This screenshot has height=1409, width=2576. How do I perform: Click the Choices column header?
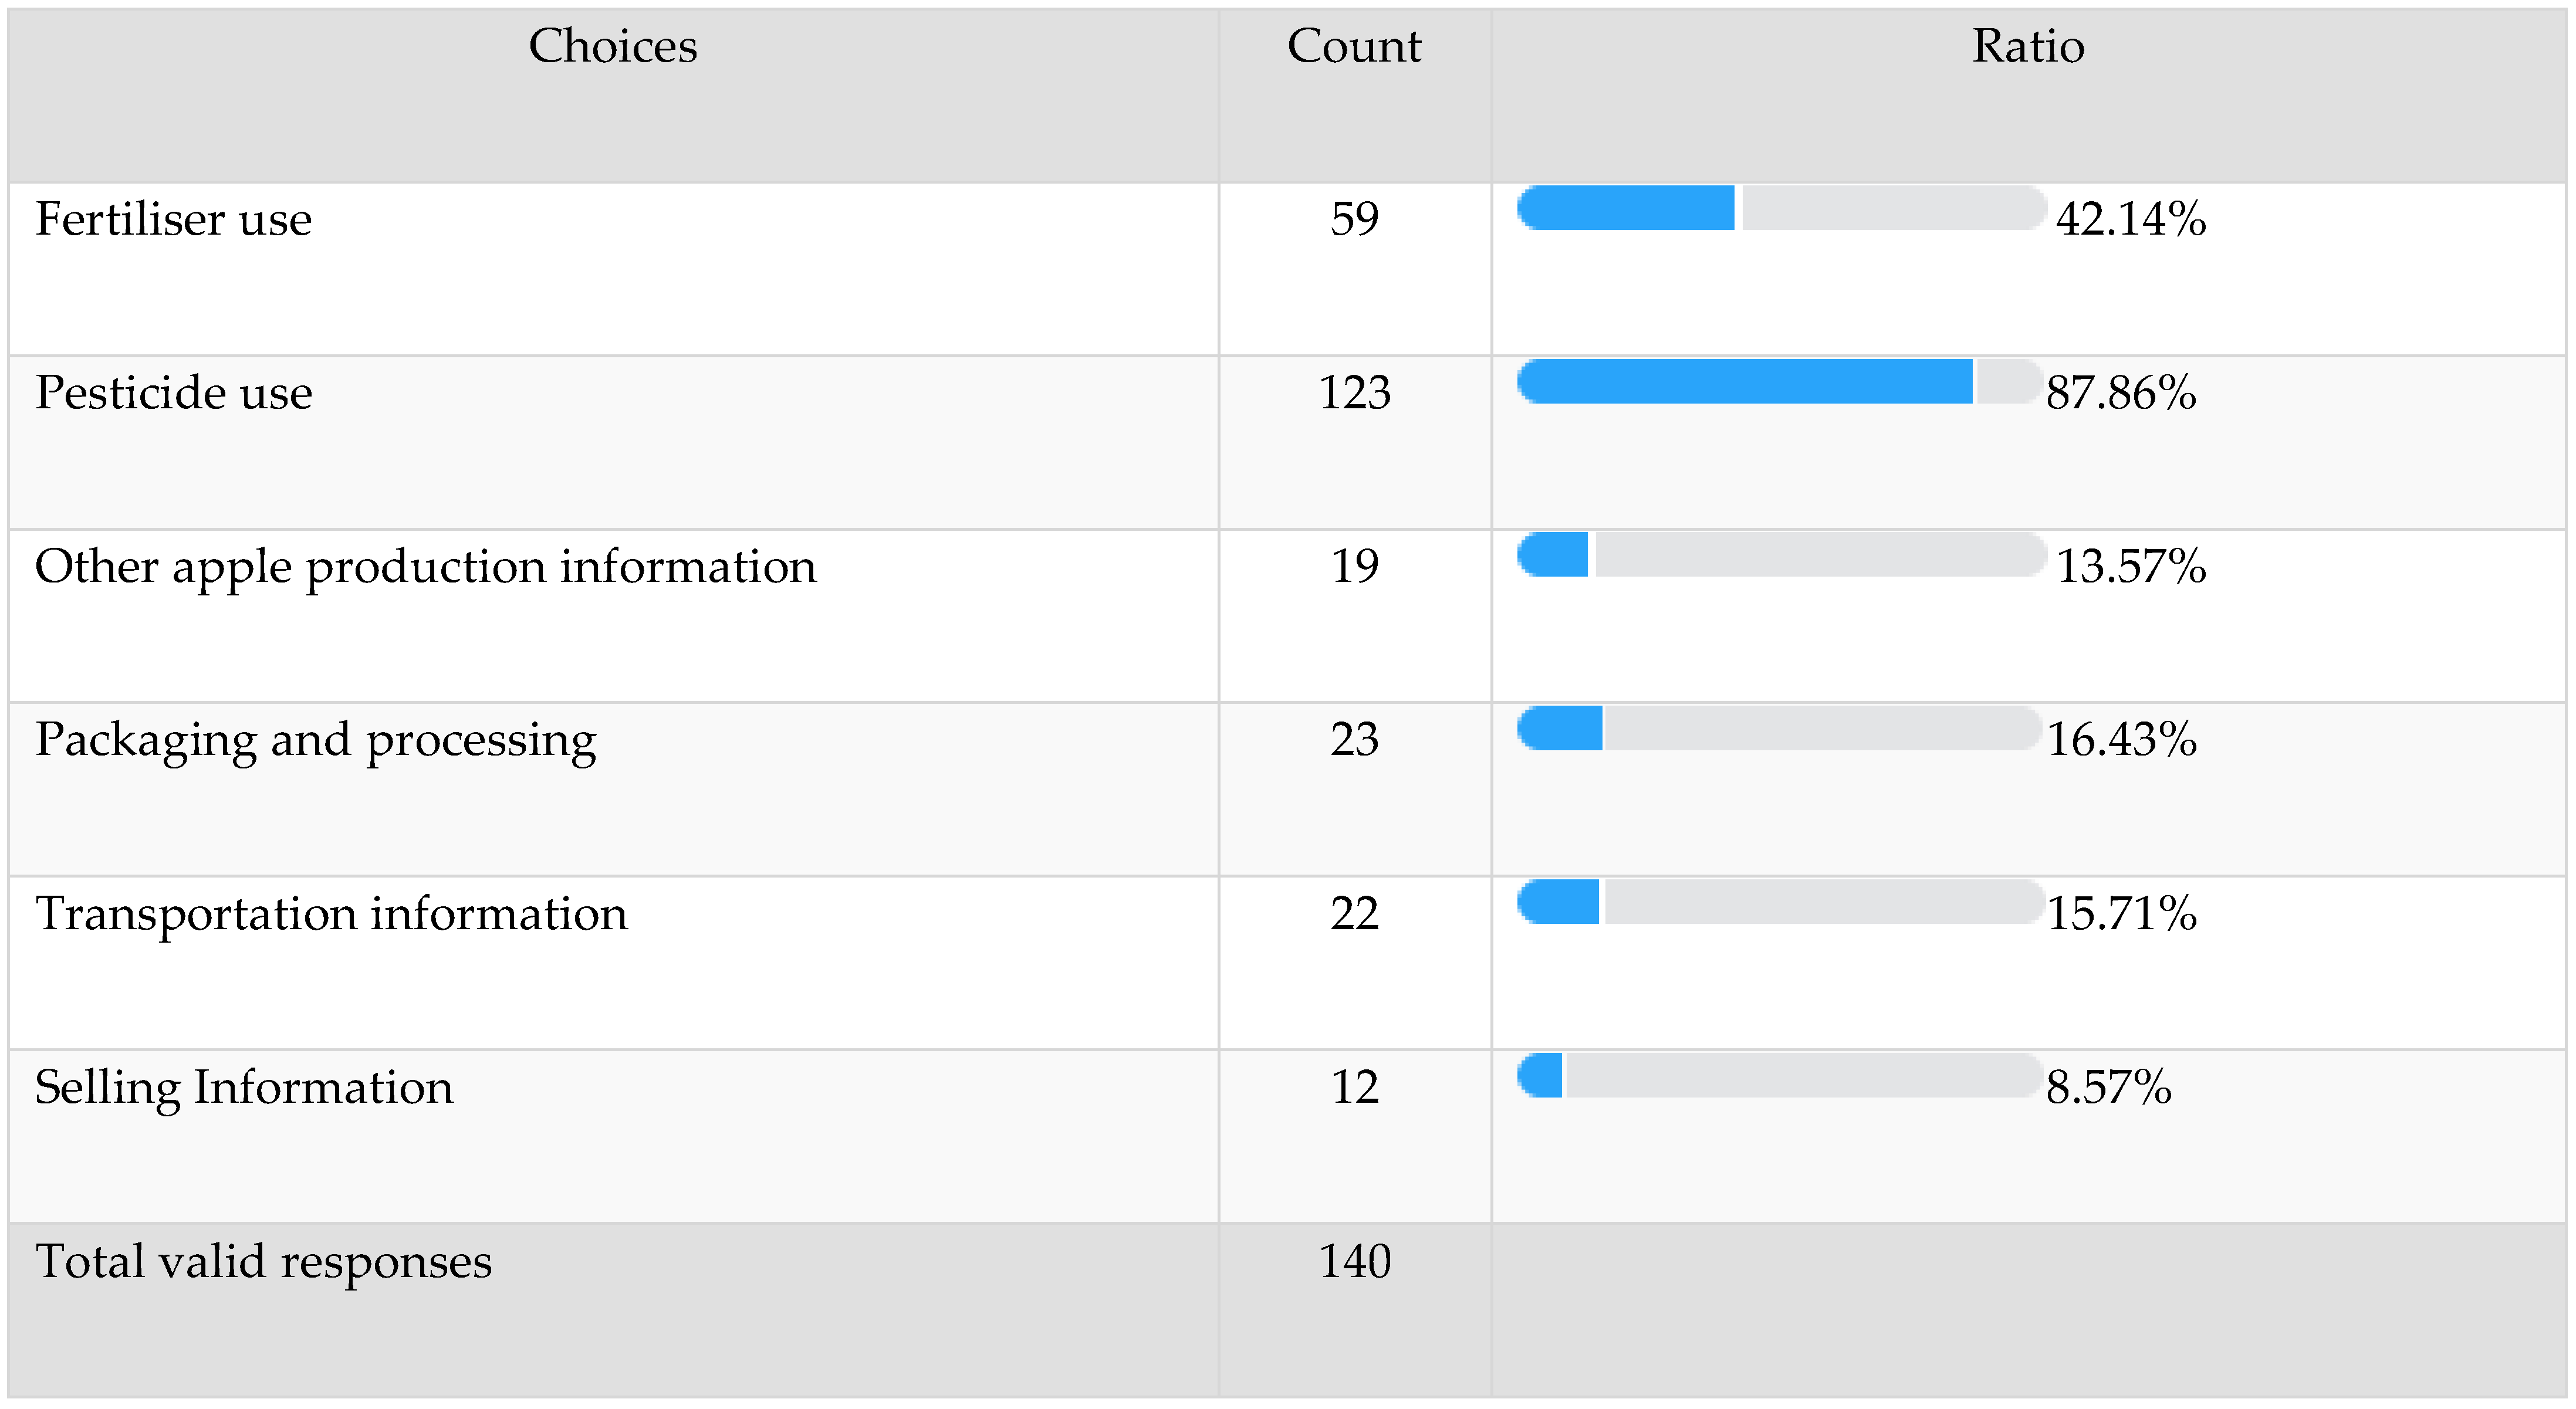point(612,46)
